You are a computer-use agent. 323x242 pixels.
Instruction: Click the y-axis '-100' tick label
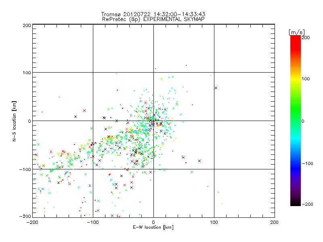click(25, 169)
